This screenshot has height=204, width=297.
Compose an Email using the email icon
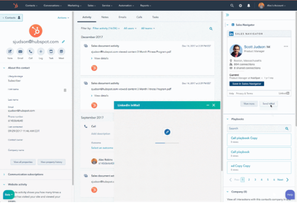20,51
